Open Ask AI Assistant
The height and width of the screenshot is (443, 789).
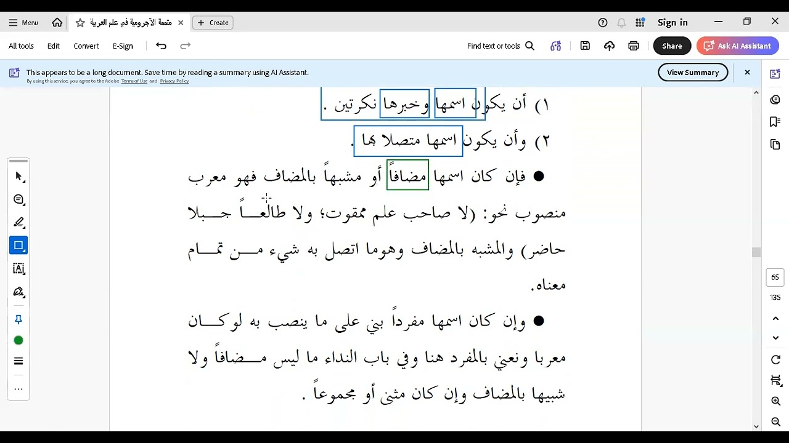tap(737, 46)
